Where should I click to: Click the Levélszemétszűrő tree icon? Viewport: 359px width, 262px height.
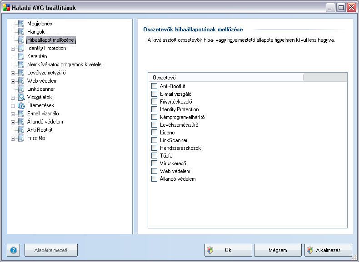[21, 73]
